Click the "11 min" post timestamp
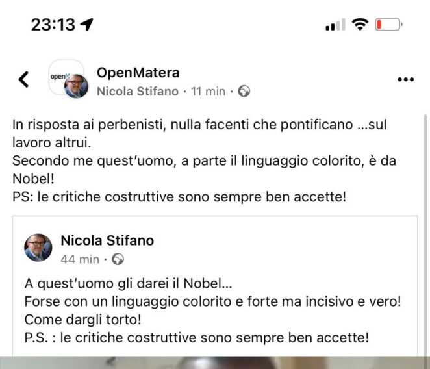Viewport: 430px width, 369px height. 207,92
